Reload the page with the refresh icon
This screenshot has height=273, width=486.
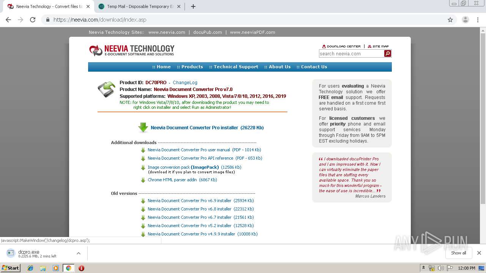(x=33, y=20)
